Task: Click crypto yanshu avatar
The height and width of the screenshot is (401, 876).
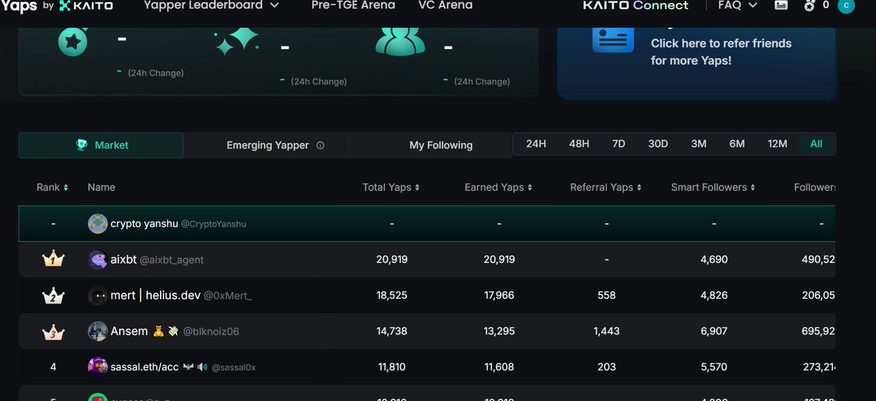Action: pos(97,224)
